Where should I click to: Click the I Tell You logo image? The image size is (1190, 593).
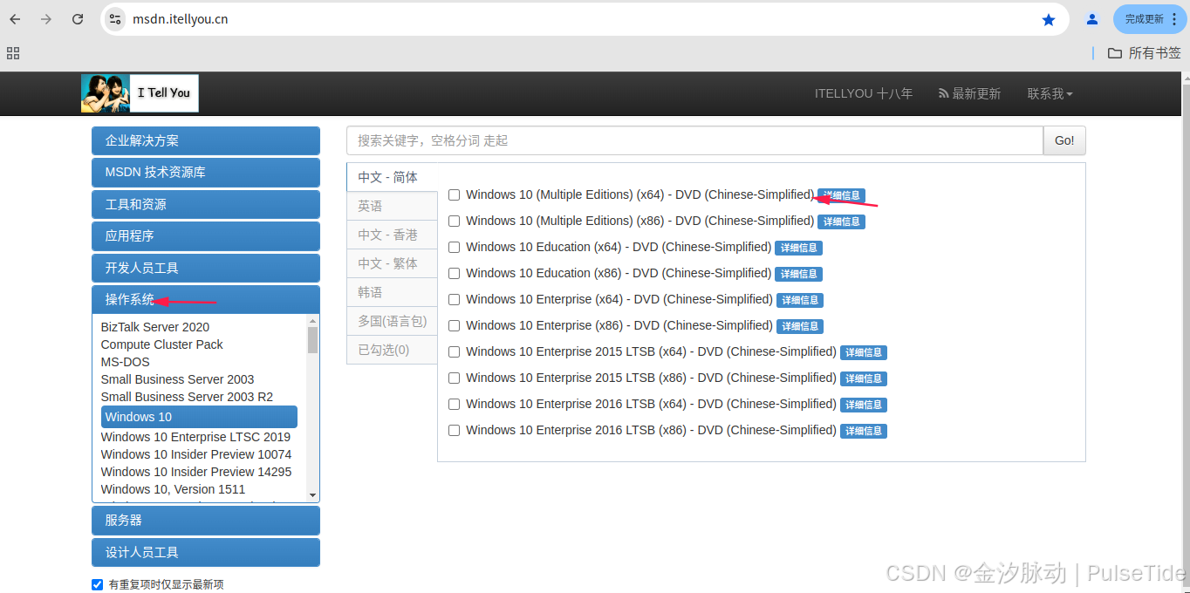[140, 93]
